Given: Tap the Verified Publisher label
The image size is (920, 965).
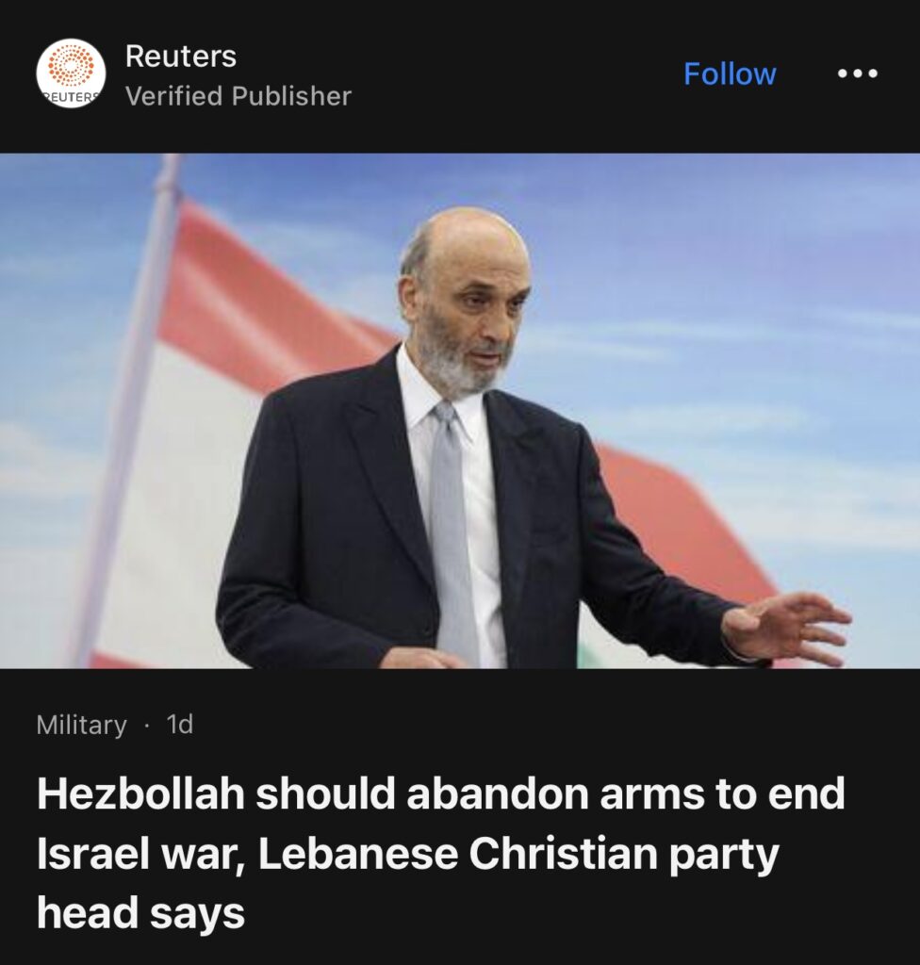Looking at the screenshot, I should (x=238, y=96).
